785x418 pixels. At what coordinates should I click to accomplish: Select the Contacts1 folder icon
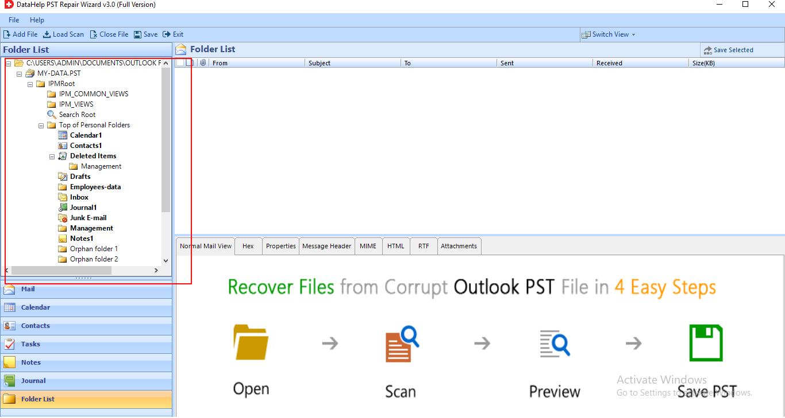(63, 146)
